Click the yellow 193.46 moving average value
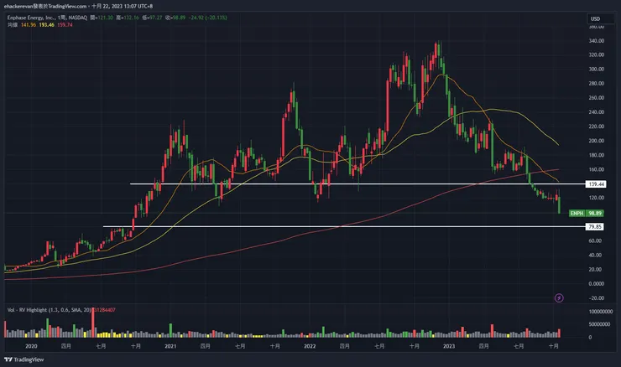 47,24
